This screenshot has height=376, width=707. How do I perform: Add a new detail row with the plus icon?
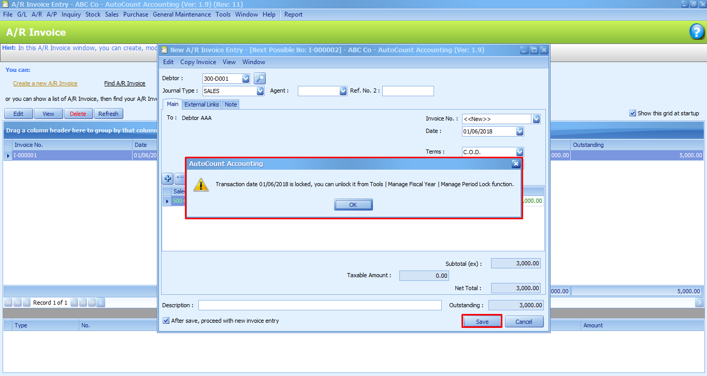168,178
